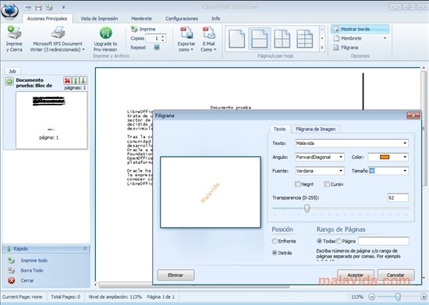Open the Texto combo box dropdown
This screenshot has width=429, height=305.
click(x=405, y=144)
